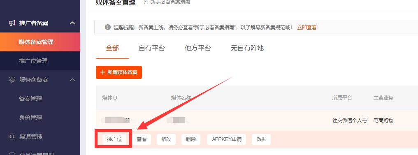Image resolution: width=418 pixels, height=155 pixels.
Task: Click the 社交微信个人号 cell
Action: [x=349, y=120]
